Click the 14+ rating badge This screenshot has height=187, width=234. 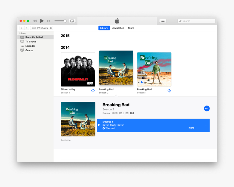point(122,113)
